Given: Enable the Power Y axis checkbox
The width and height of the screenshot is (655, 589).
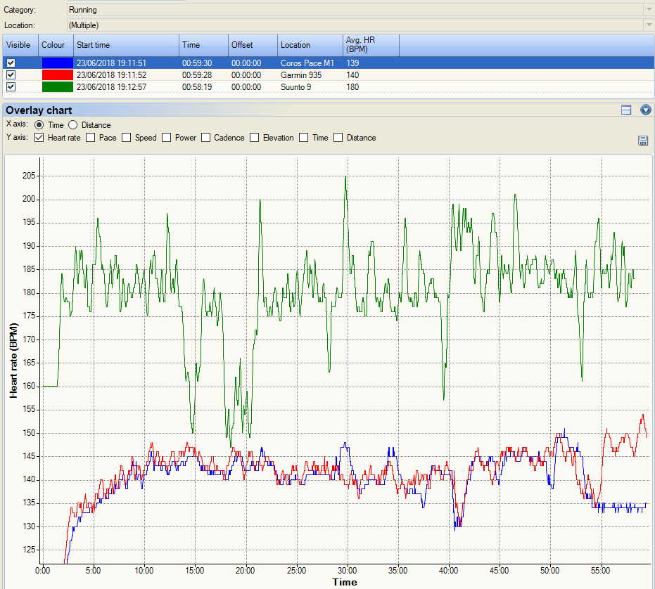Looking at the screenshot, I should (x=167, y=138).
